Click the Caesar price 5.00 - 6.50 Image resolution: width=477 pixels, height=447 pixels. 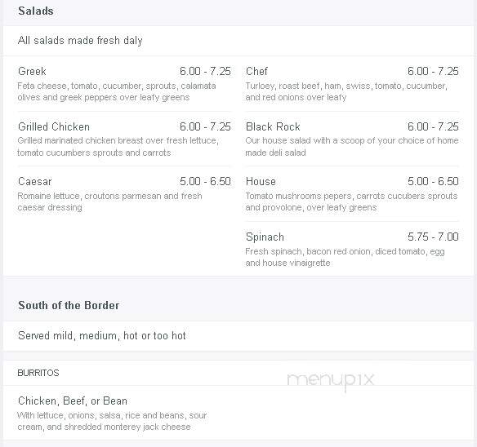(x=205, y=181)
